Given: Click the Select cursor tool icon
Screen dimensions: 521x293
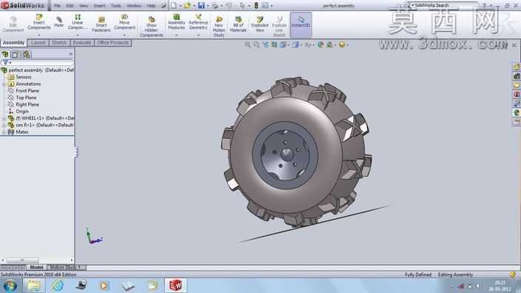Looking at the screenshot, I should 242,5.
